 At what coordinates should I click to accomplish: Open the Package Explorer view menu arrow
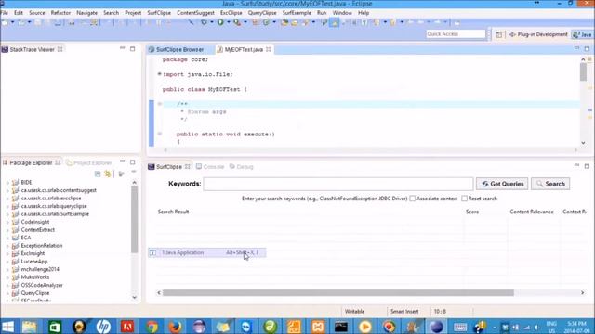[134, 172]
